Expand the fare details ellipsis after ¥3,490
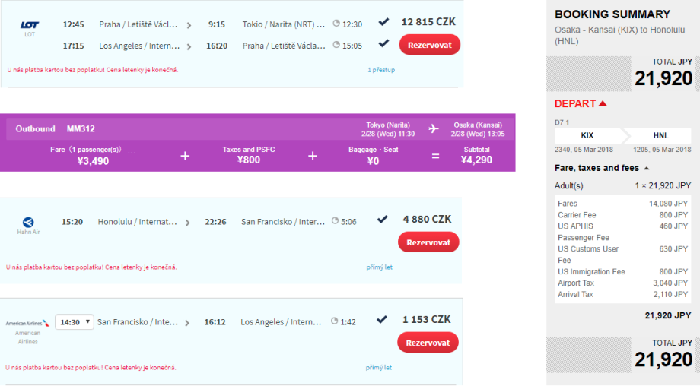The image size is (700, 386). coord(132,152)
